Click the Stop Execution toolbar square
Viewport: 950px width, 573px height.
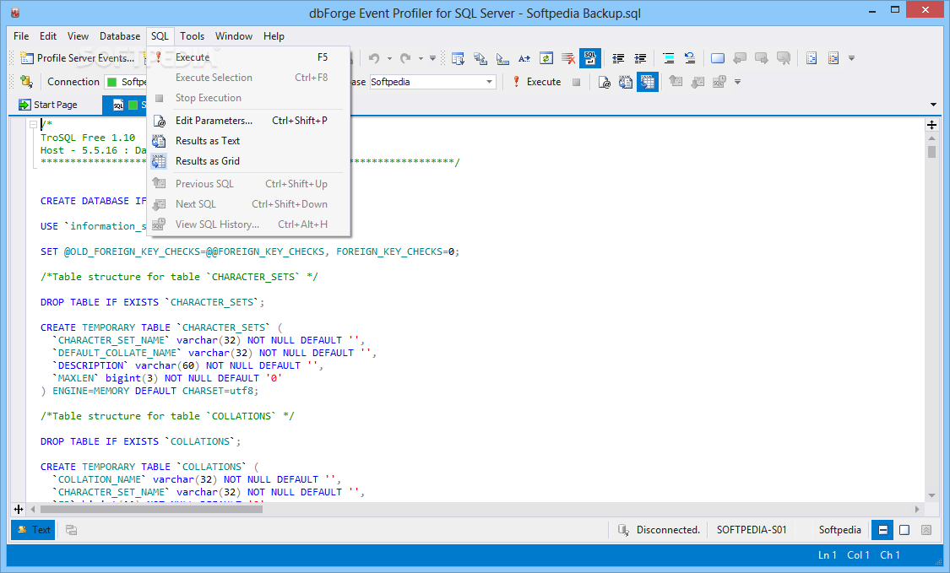pos(576,82)
